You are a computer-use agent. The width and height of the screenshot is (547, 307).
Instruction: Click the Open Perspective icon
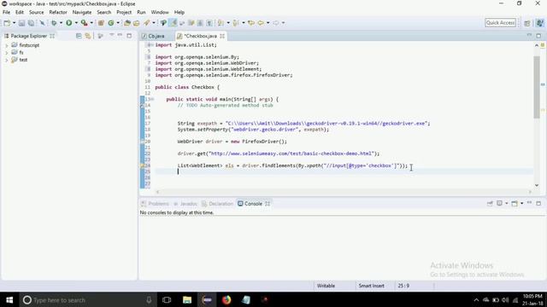527,23
